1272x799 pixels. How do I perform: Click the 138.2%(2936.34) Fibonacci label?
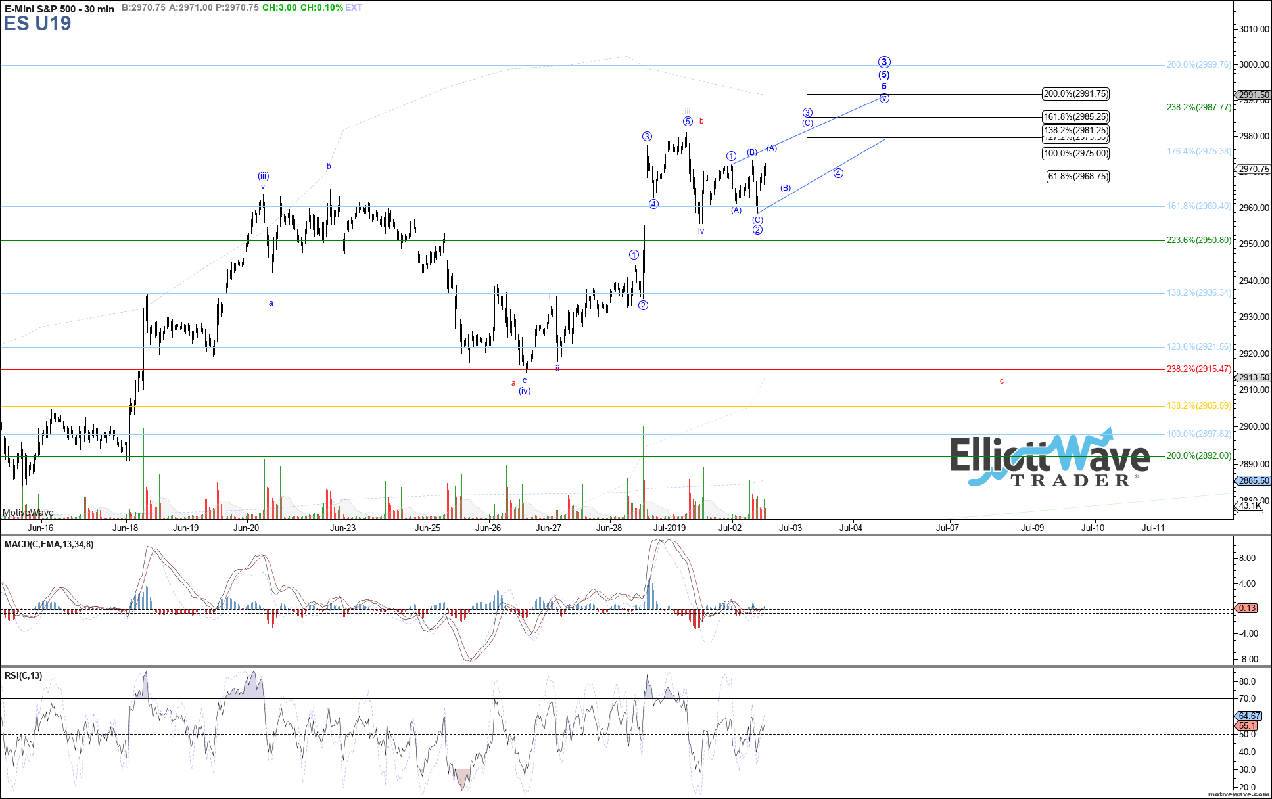point(1199,292)
